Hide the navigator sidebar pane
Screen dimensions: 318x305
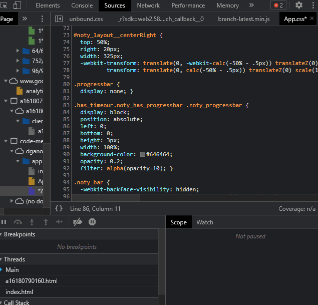click(x=59, y=19)
